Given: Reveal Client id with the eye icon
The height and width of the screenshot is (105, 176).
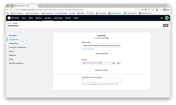Looking at the screenshot, I should tap(114, 63).
